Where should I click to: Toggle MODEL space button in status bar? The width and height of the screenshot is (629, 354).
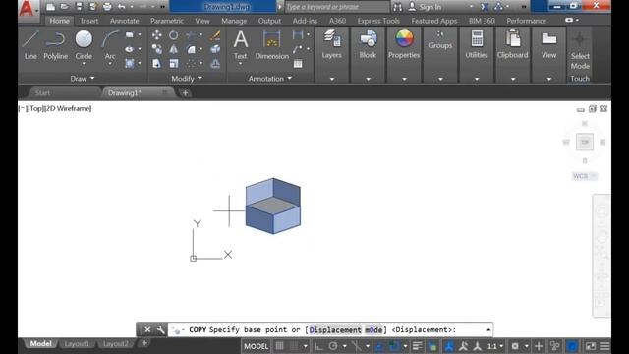coord(256,346)
